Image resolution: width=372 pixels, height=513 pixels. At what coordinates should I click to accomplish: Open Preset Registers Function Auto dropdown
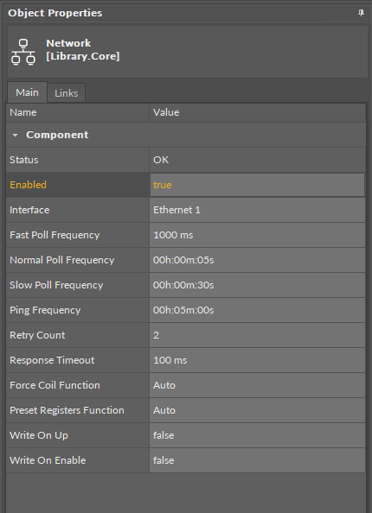click(257, 410)
